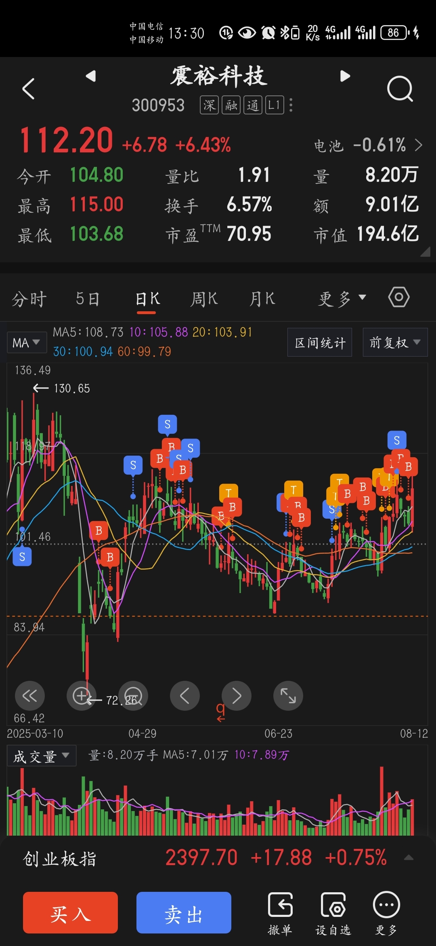Tap the 最低 103.68 value
436x946 pixels.
(x=96, y=234)
